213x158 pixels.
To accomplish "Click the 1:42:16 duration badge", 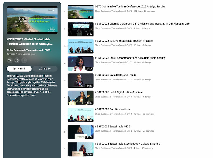I will click(89, 34).
